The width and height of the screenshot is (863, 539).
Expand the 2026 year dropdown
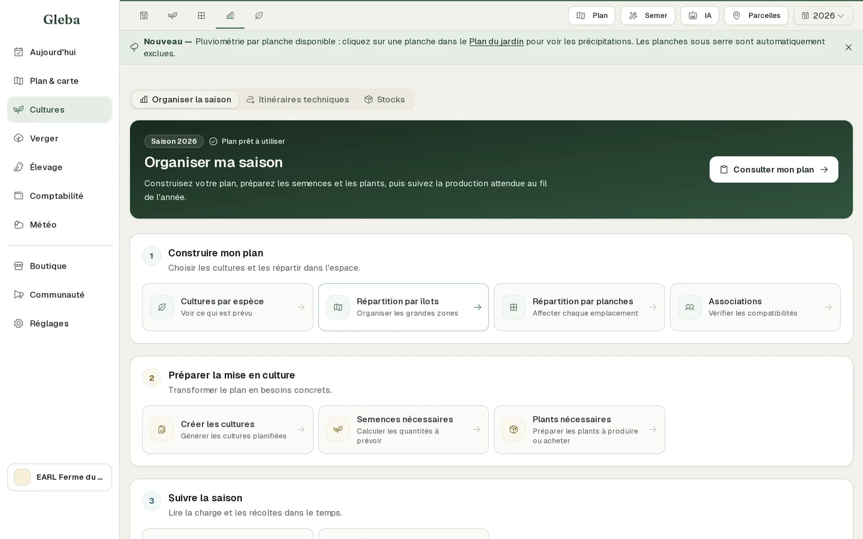(823, 15)
